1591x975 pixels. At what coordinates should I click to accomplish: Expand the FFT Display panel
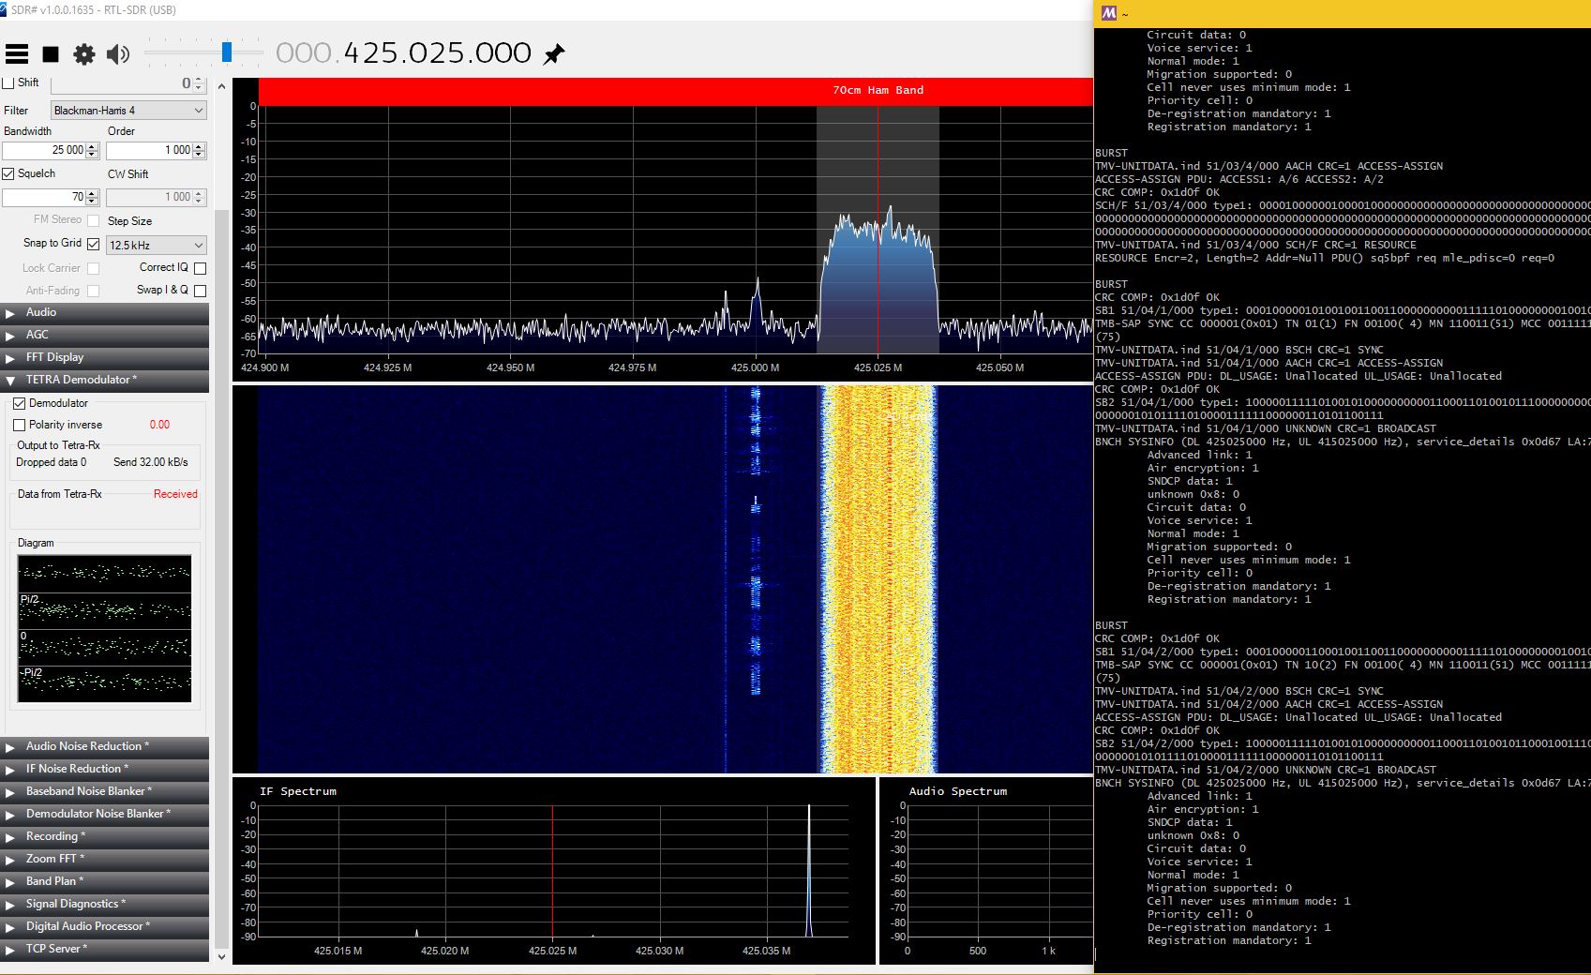(105, 357)
